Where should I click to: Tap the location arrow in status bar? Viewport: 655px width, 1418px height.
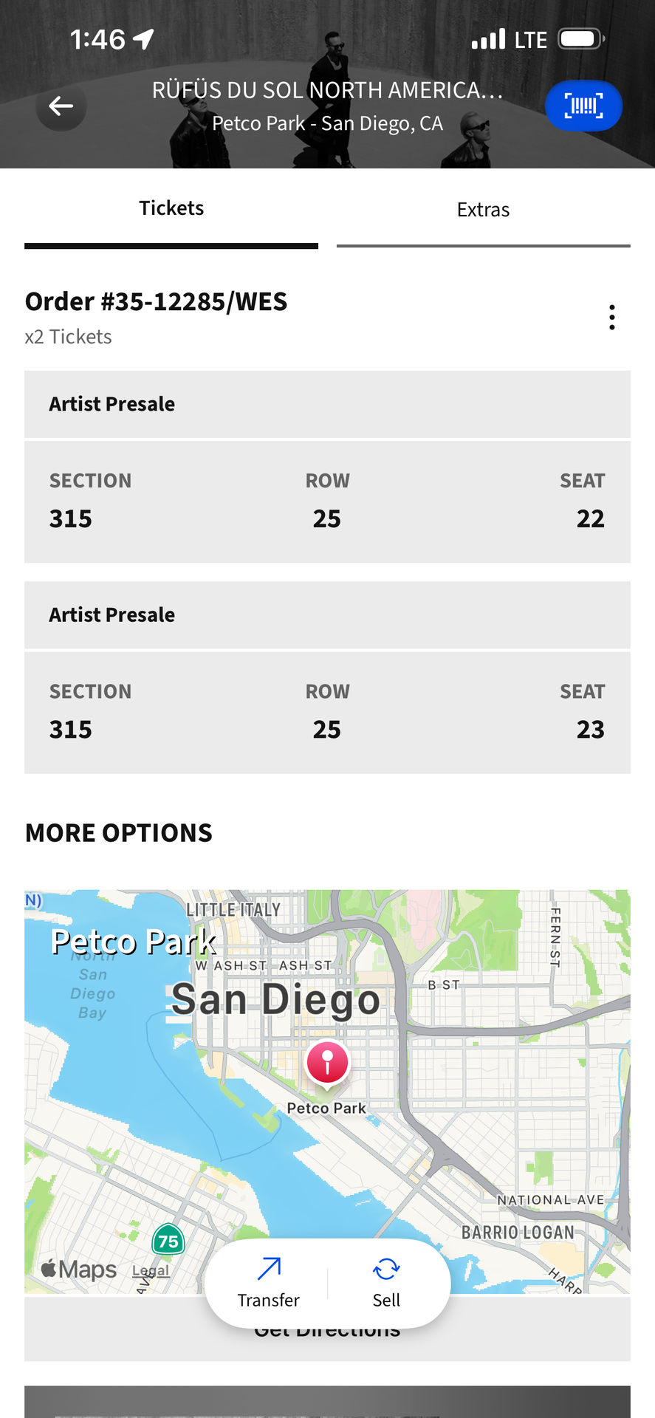pyautogui.click(x=143, y=38)
